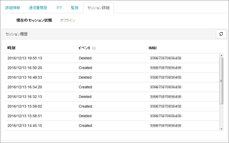The width and height of the screenshot is (229, 143).
Task: Click the 現在のセッション状態 label
Action: tap(34, 20)
